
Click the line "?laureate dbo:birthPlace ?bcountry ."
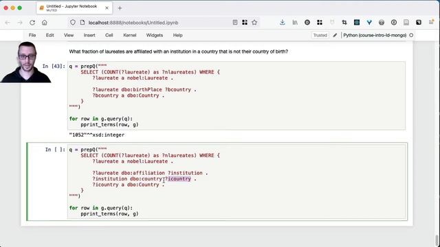point(144,90)
